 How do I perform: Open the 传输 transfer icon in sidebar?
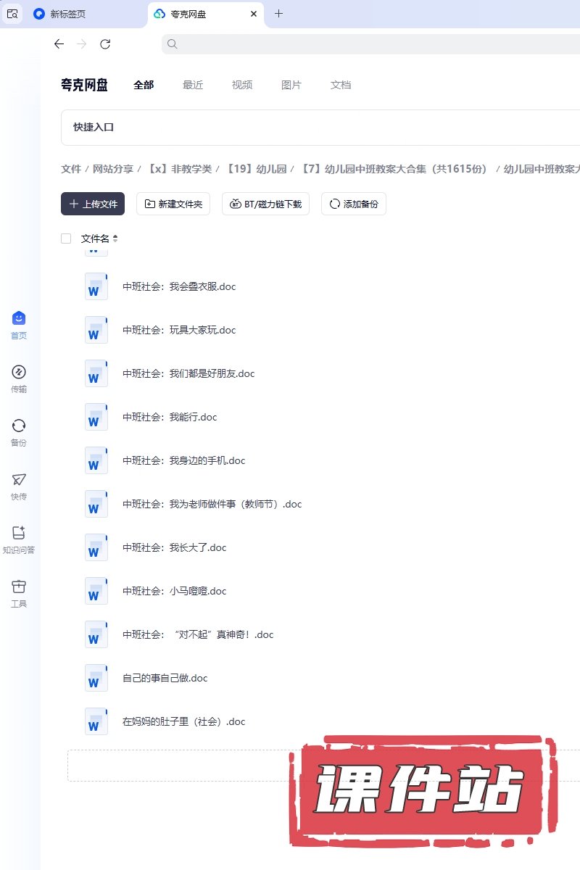[x=19, y=373]
